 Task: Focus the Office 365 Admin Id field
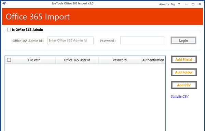[x=70, y=41]
